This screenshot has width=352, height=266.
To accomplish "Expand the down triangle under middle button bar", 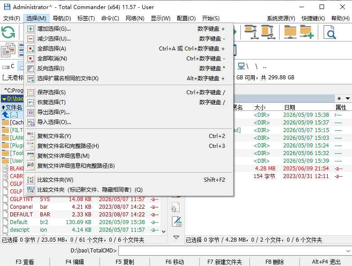I will point(176,238).
